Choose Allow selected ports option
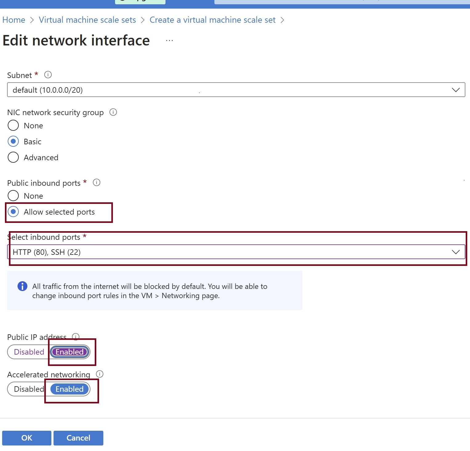The height and width of the screenshot is (451, 470). pos(13,212)
